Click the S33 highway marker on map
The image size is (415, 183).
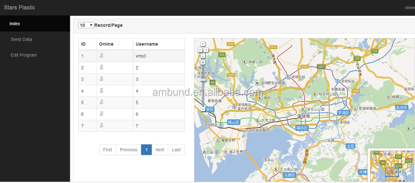coord(222,55)
